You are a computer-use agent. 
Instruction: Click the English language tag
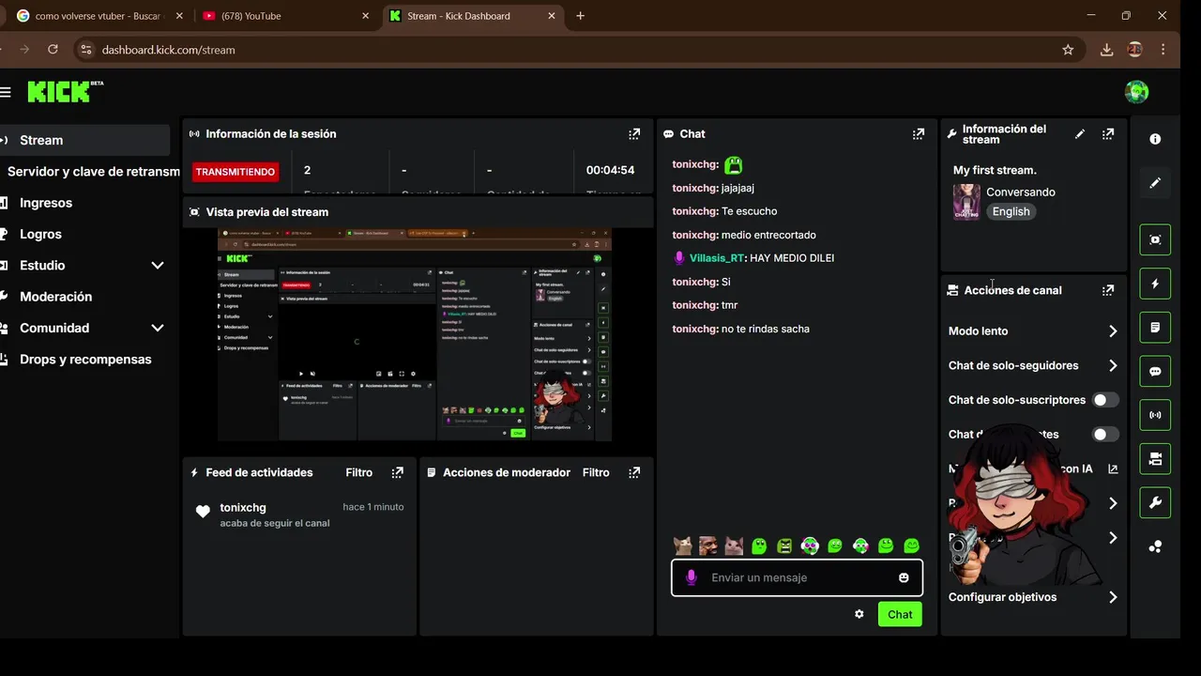coord(1011,211)
